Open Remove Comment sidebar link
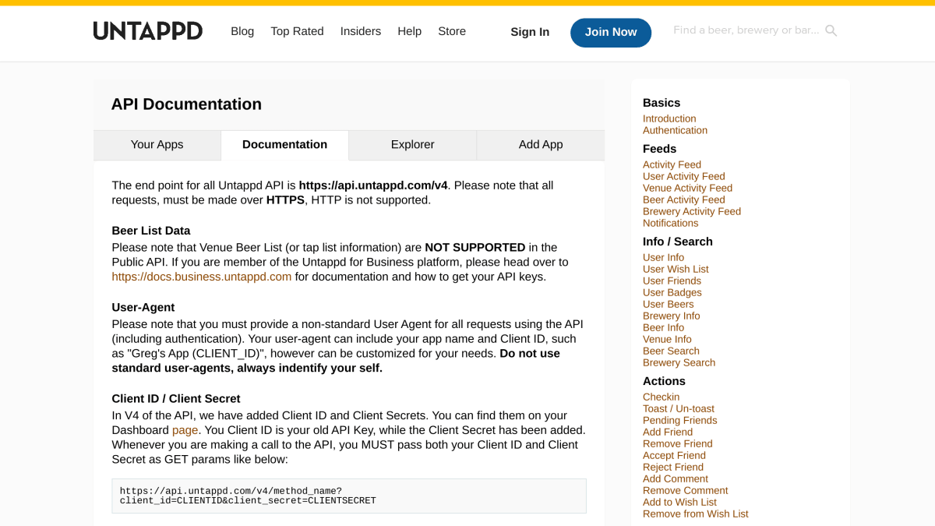 (686, 491)
